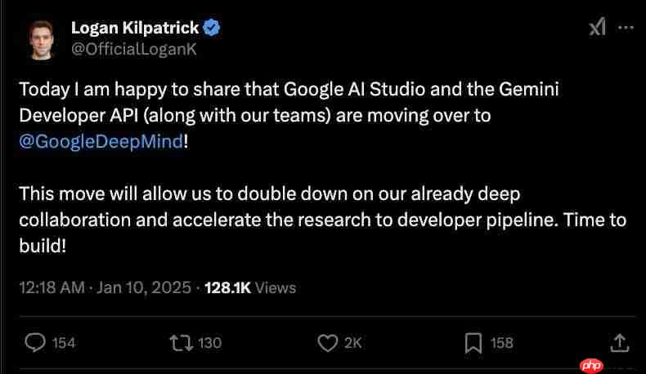The image size is (646, 374).
Task: Click the 130 reposts count
Action: tap(209, 343)
